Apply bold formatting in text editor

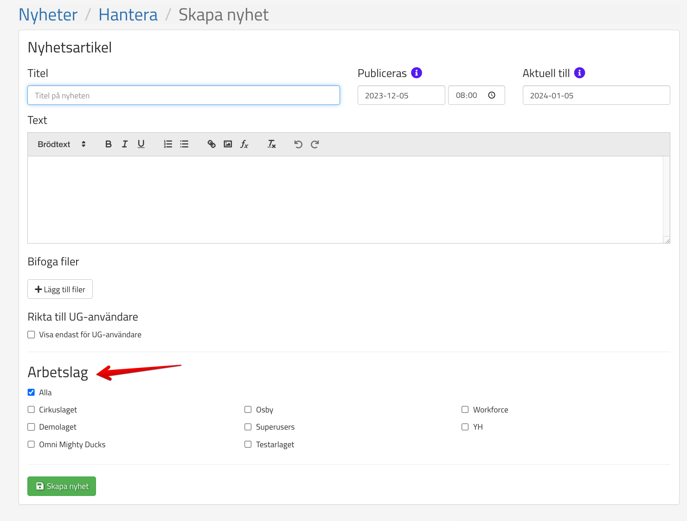pos(109,144)
